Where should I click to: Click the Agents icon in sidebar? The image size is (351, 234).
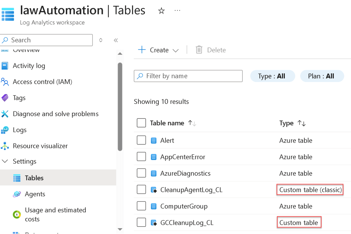pos(17,194)
